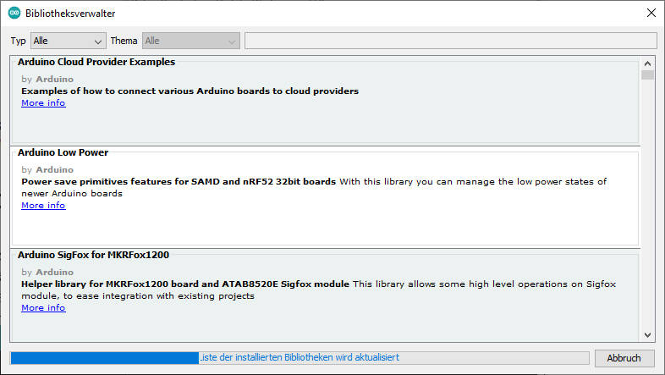Image resolution: width=665 pixels, height=375 pixels.
Task: Open the Thema dropdown
Action: point(191,41)
